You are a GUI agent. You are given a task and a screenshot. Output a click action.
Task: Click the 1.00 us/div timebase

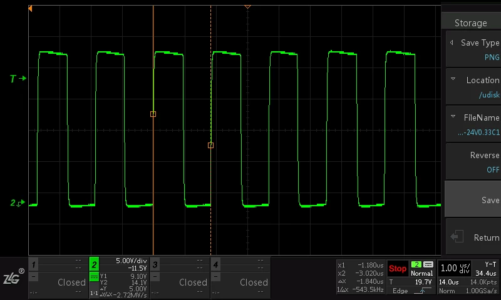455,268
